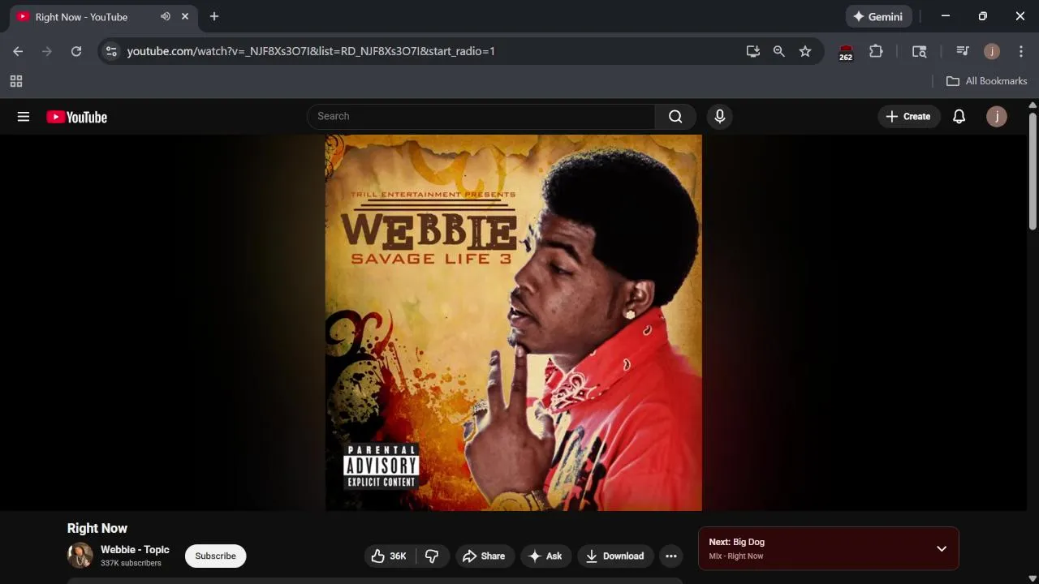View site information icon in address bar
The width and height of the screenshot is (1039, 584).
tap(112, 51)
